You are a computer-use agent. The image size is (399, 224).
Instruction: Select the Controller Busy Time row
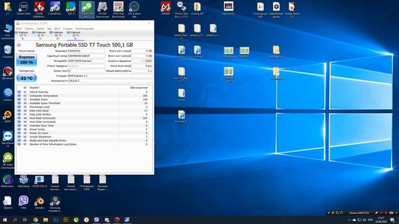(85, 126)
